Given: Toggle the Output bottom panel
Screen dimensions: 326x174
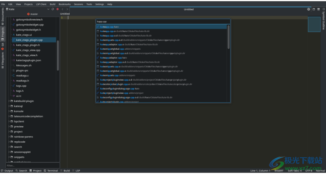Looking at the screenshot, I should [x=7, y=171].
